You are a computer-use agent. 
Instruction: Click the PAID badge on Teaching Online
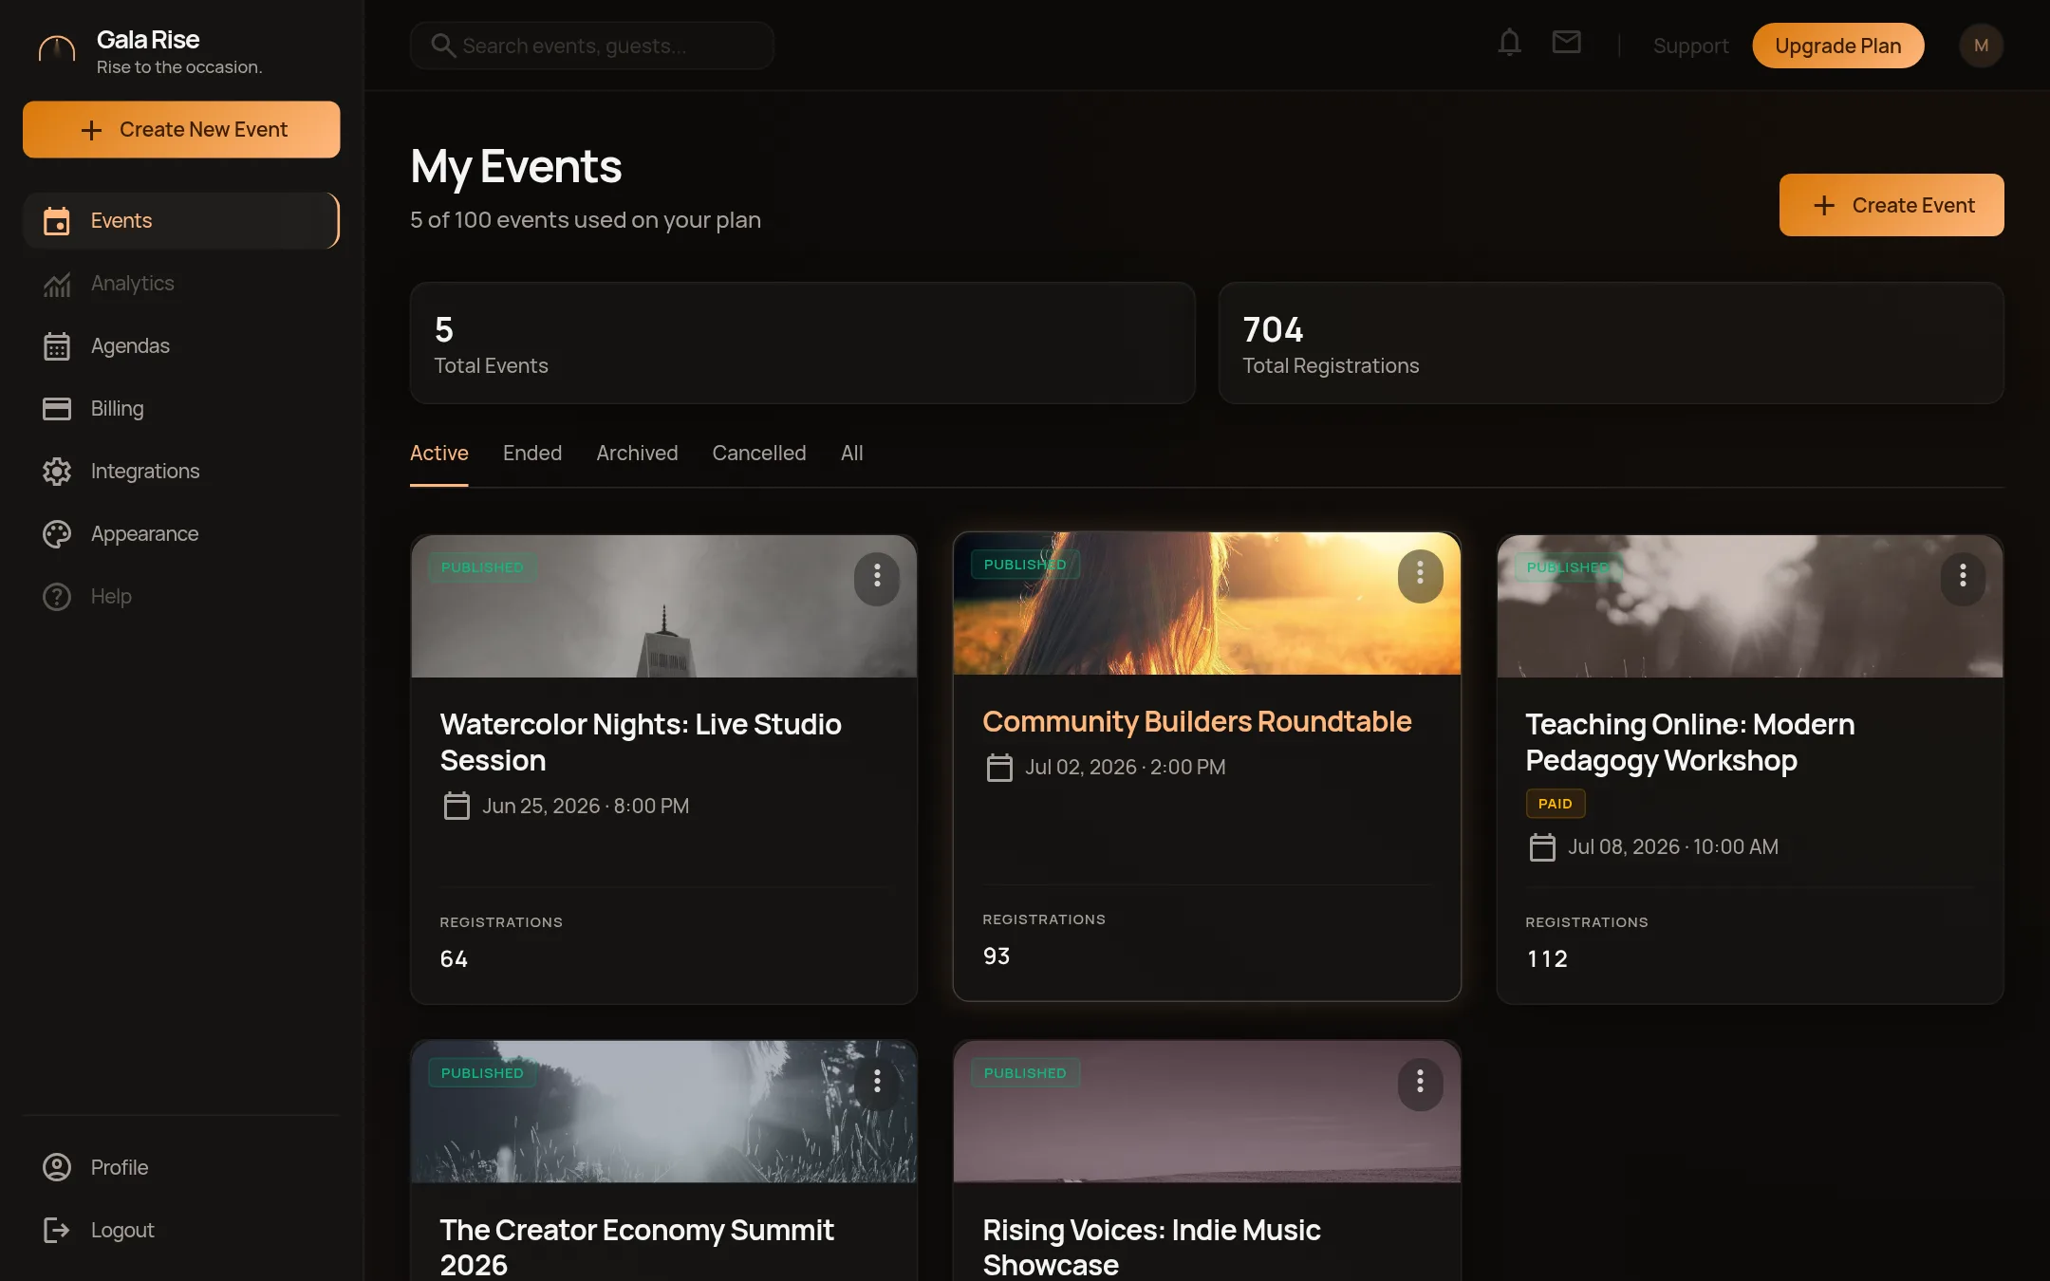point(1555,804)
